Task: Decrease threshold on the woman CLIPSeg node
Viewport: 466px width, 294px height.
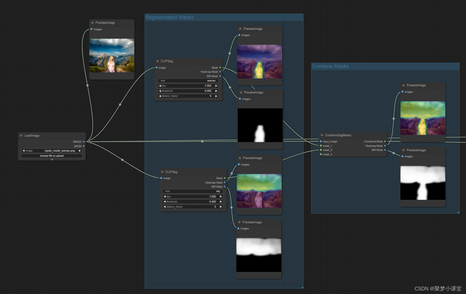Action: (160, 91)
